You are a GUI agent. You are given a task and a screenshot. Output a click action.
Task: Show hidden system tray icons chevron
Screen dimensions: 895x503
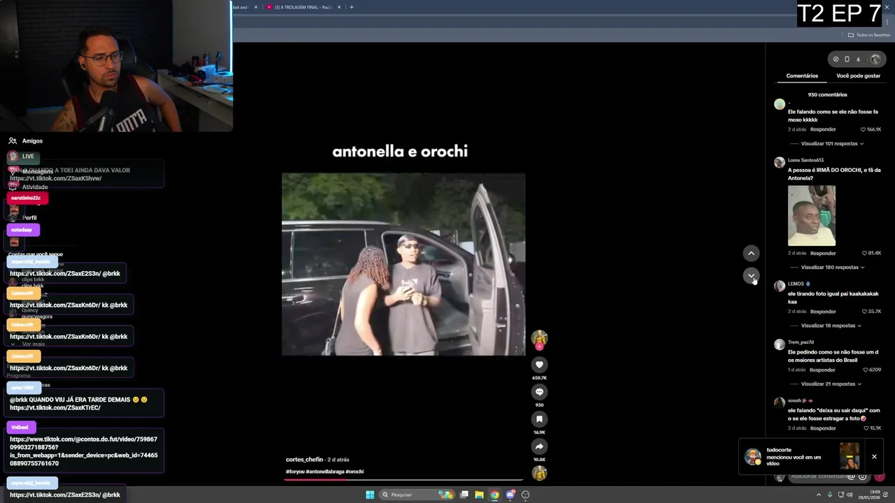point(818,495)
